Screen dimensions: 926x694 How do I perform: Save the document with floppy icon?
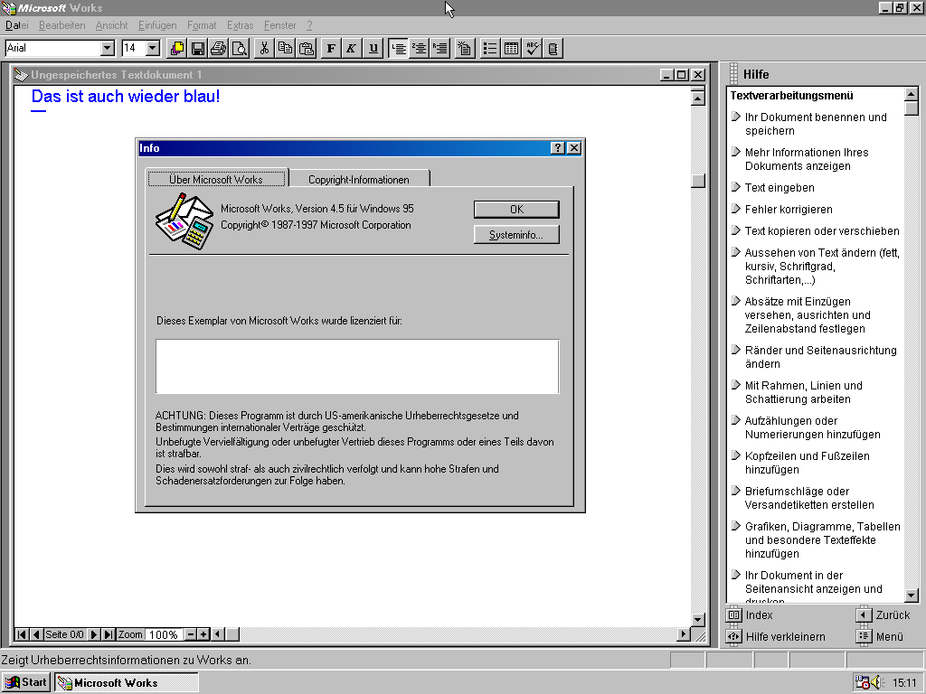pos(198,49)
